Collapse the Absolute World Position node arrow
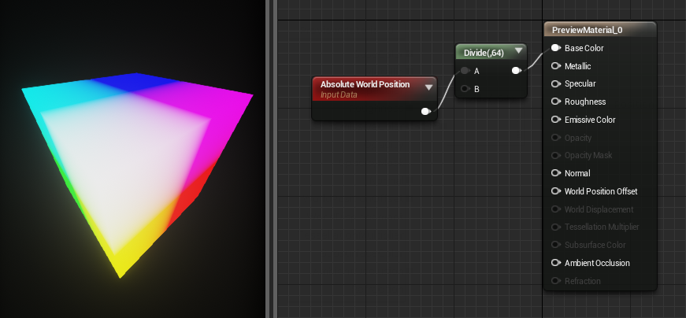The width and height of the screenshot is (686, 318). [x=428, y=87]
